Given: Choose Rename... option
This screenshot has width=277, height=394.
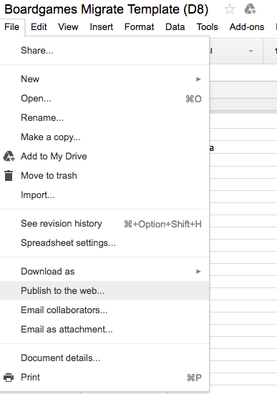Looking at the screenshot, I should (x=105, y=117).
